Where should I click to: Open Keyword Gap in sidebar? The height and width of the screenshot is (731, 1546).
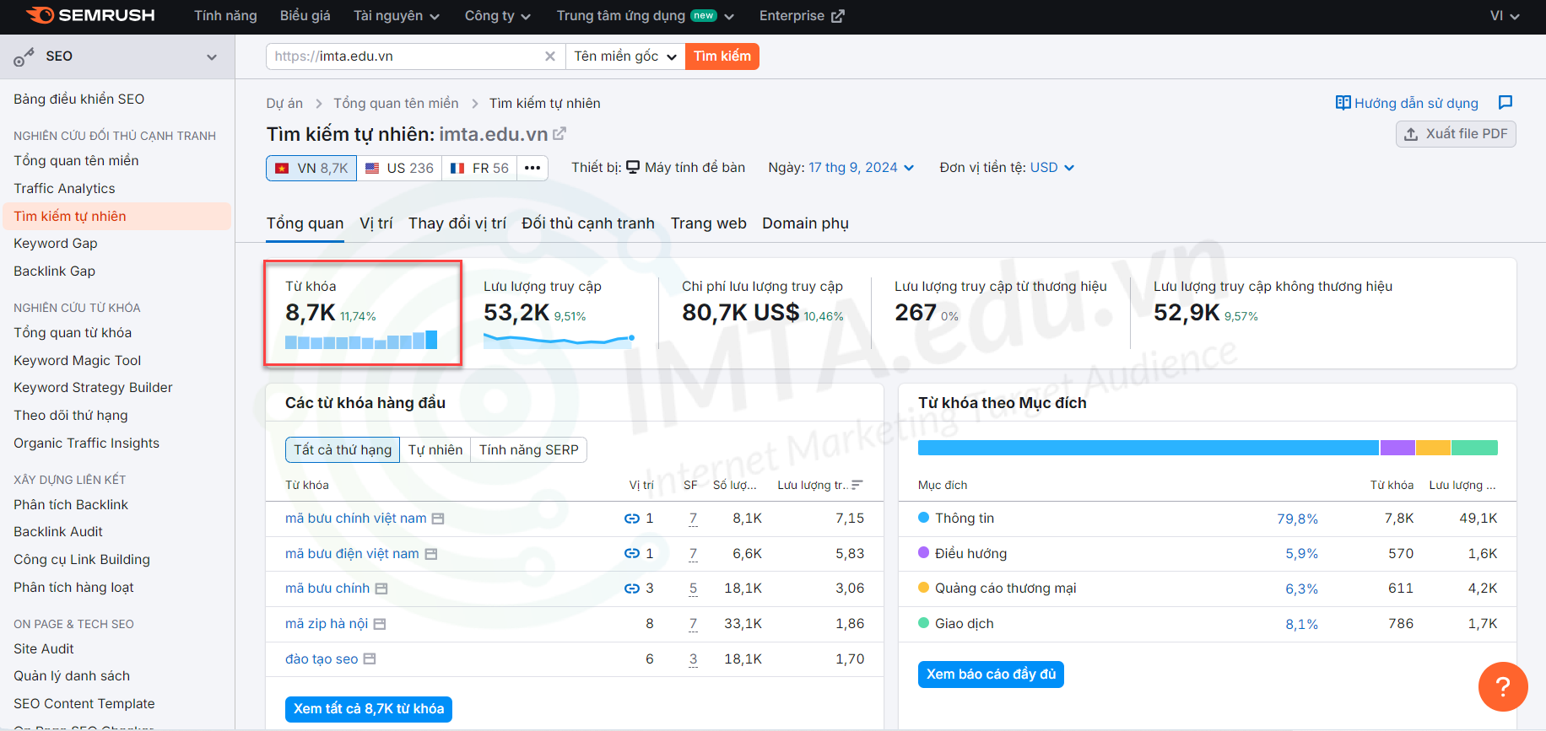click(x=56, y=244)
